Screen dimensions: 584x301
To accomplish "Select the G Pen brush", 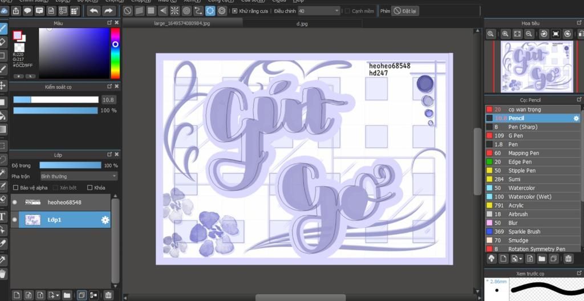I will point(533,136).
